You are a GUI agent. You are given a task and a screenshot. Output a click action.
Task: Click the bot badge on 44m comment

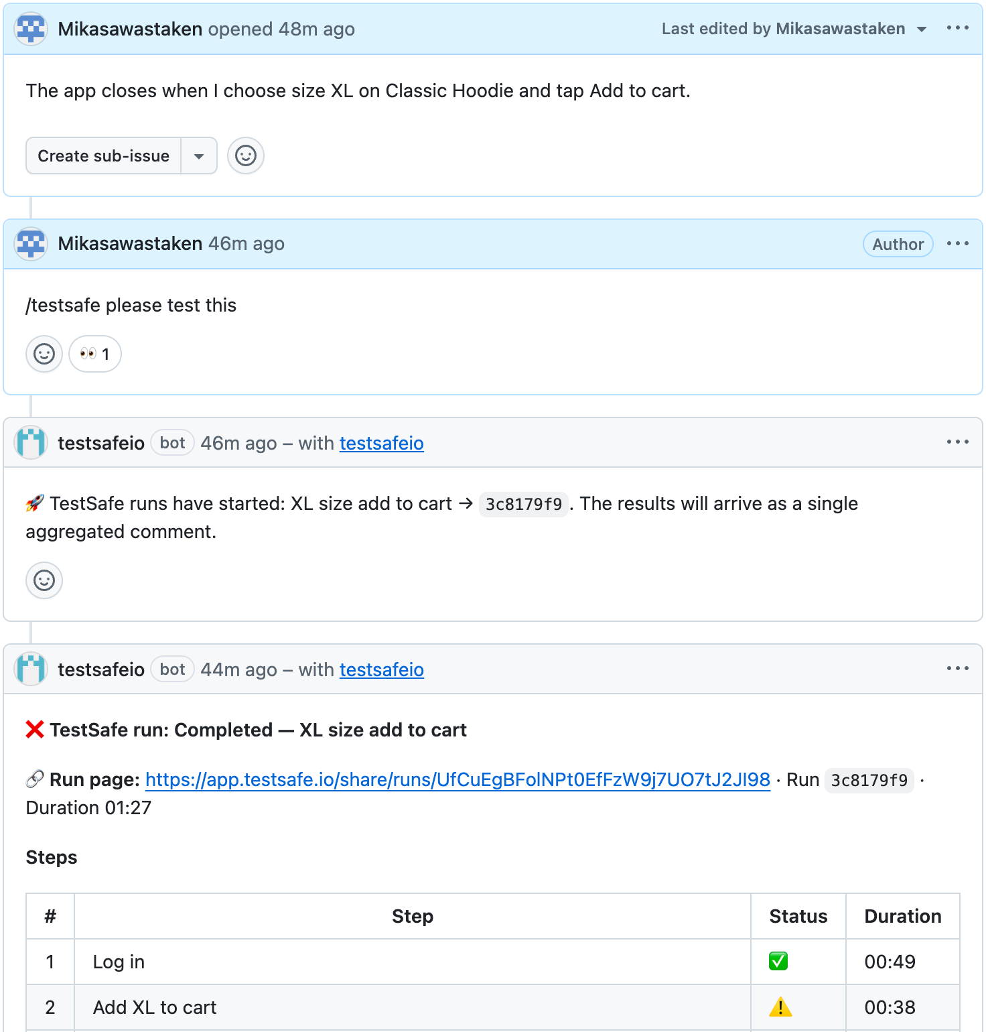[173, 669]
